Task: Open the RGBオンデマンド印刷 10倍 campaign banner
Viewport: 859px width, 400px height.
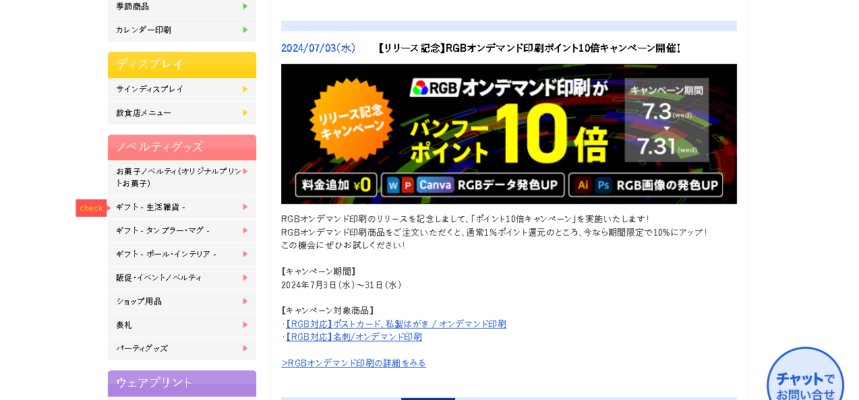Action: click(x=509, y=134)
